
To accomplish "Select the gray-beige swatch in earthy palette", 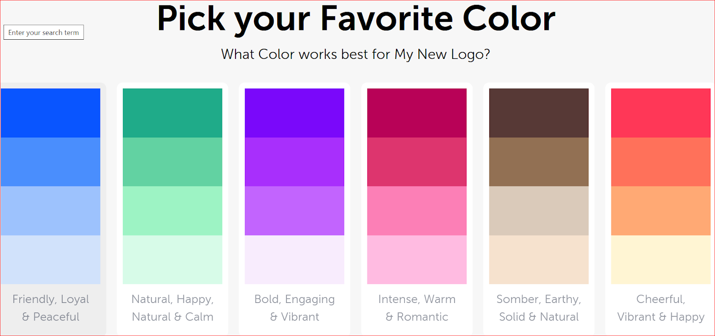I will 538,211.
